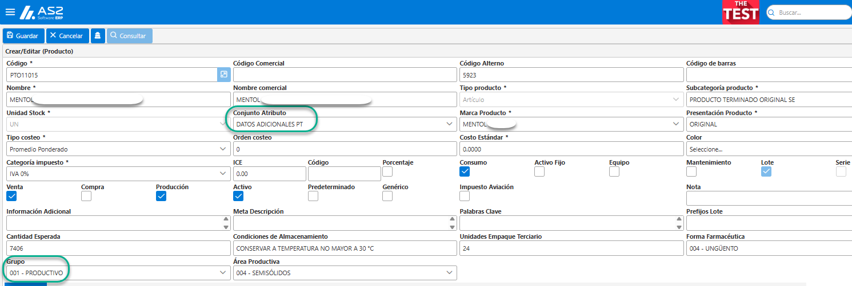This screenshot has width=852, height=286.
Task: Click the expand icon in Código field
Action: [x=223, y=75]
